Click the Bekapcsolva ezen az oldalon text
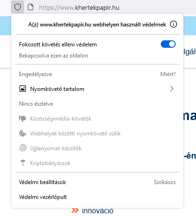Viewport: 196px width, 217px height. pyautogui.click(x=53, y=56)
